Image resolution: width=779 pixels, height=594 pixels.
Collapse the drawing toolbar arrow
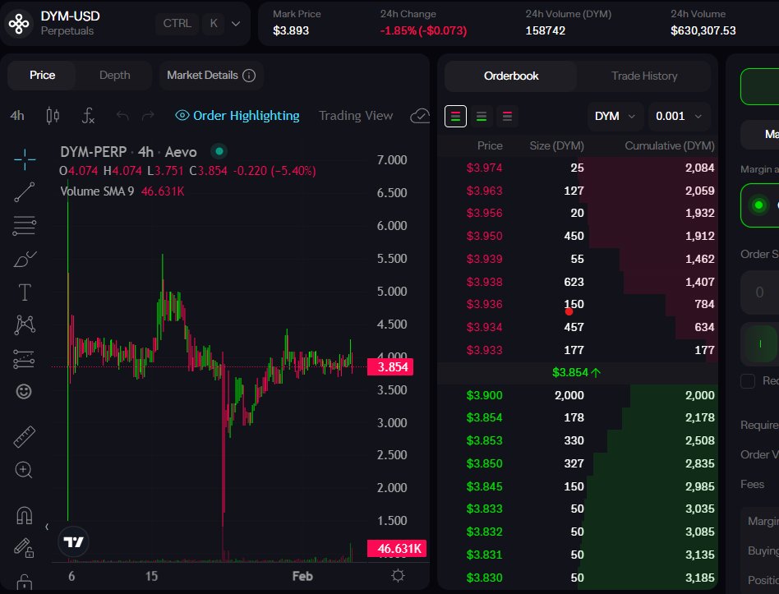[x=47, y=527]
